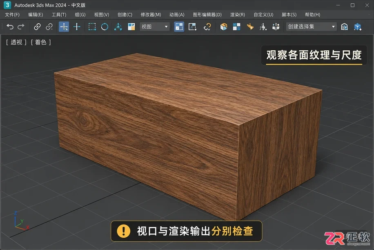Click the XYZ axis gizmo in viewport corner
374x250 pixels.
(x=21, y=221)
